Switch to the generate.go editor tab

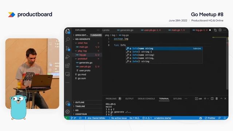[125, 30]
